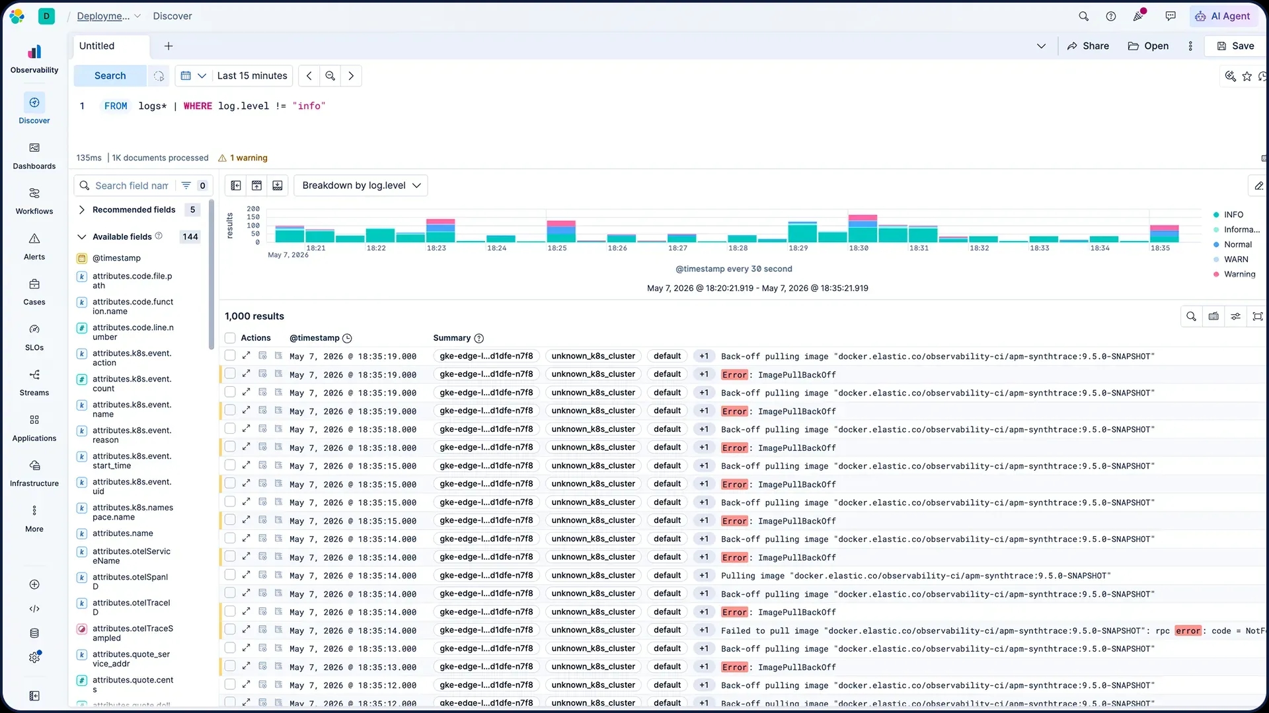Toggle the select-all rows checkbox
This screenshot has width=1269, height=713.
click(230, 338)
